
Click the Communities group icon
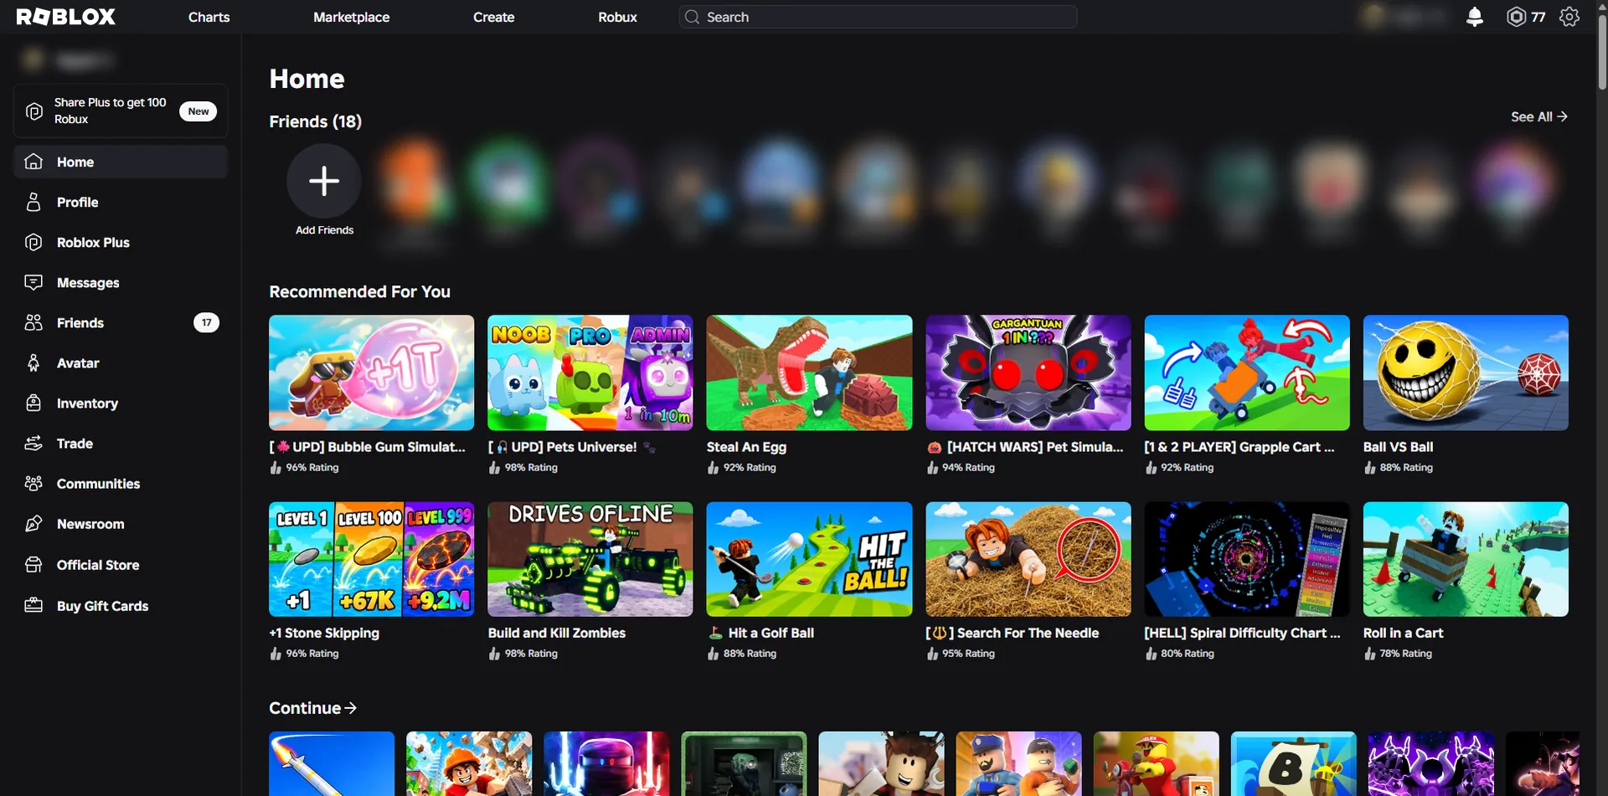click(33, 483)
